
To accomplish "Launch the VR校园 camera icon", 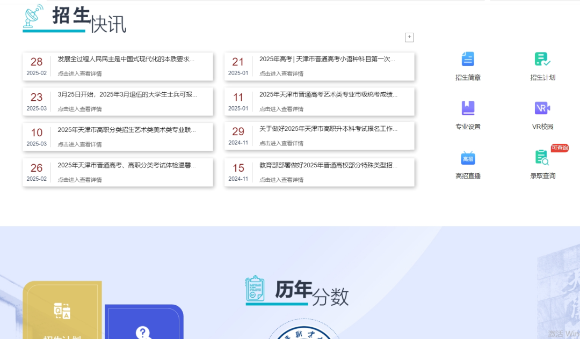I will point(542,108).
